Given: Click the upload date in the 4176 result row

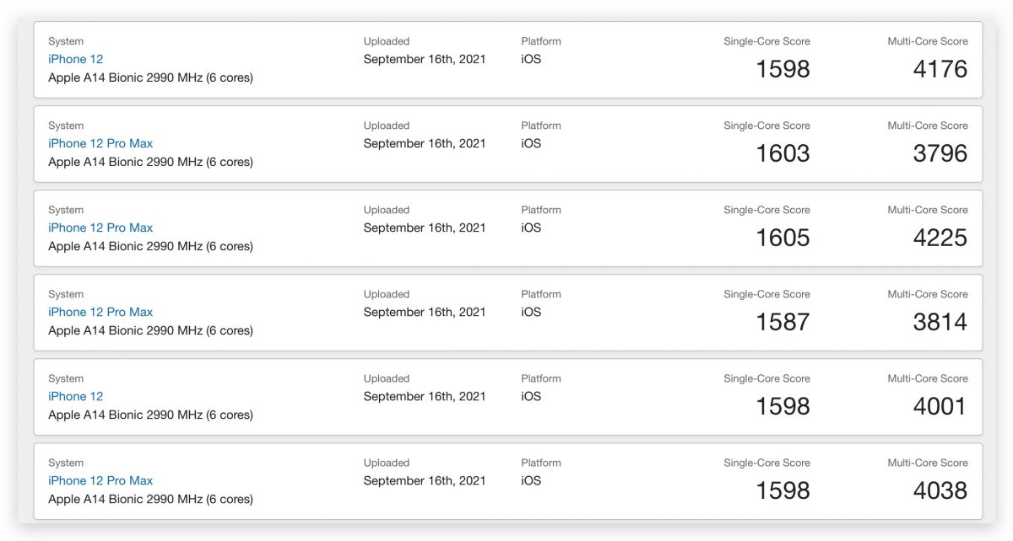Looking at the screenshot, I should click(425, 59).
